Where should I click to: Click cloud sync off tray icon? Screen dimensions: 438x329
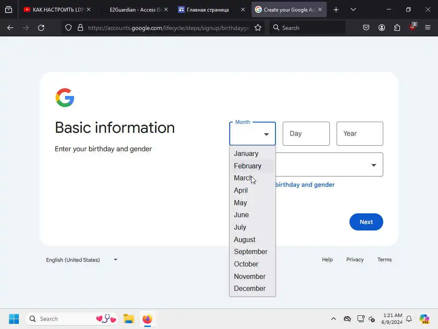347,319
